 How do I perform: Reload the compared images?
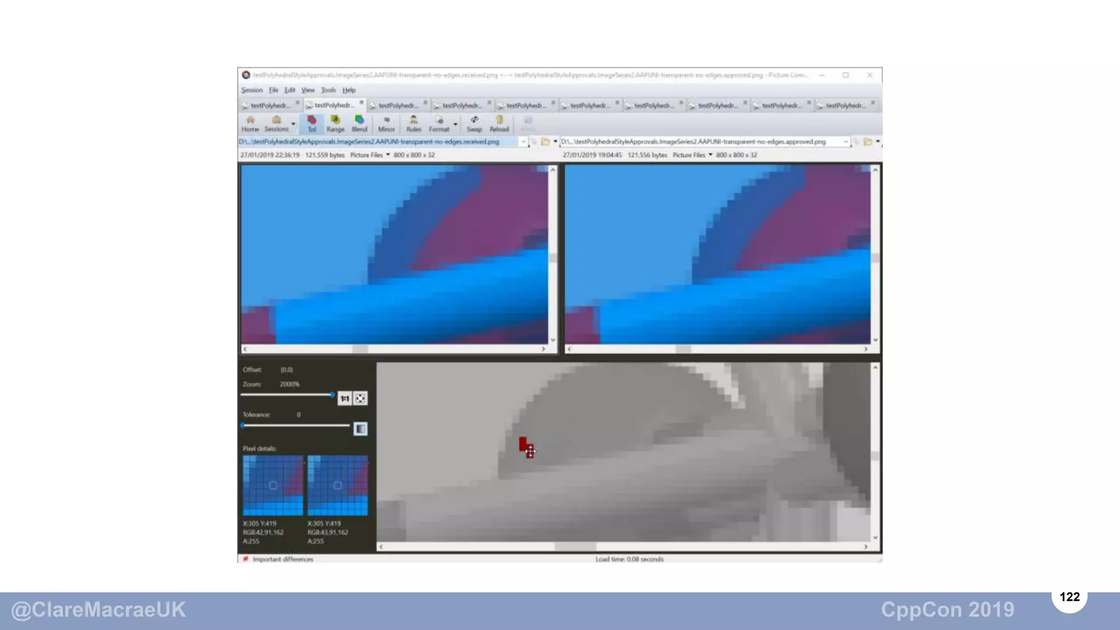point(499,124)
